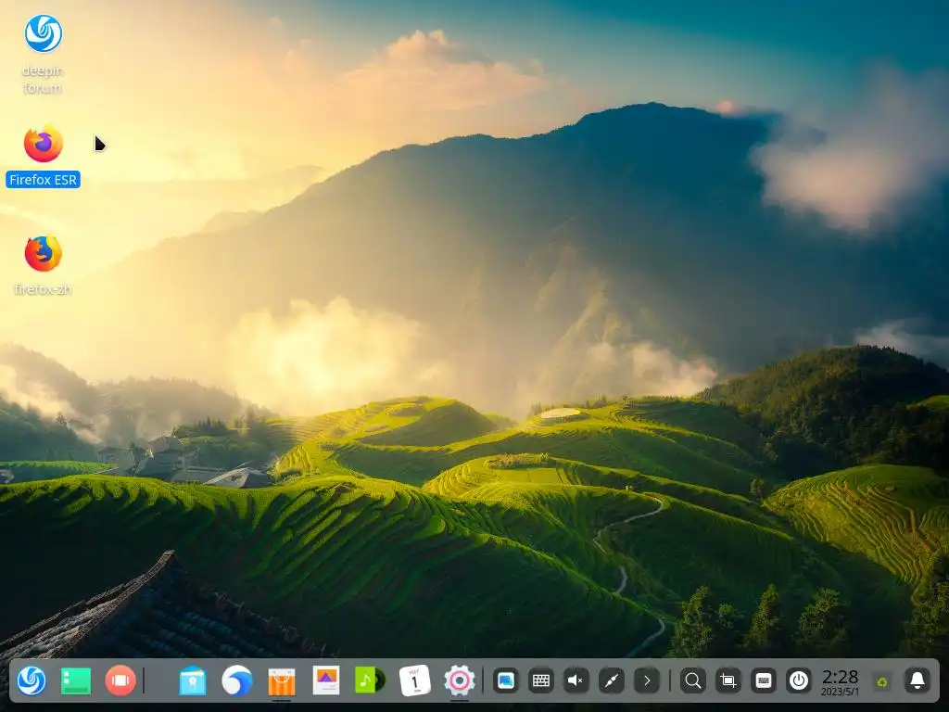Open the red screen recorder icon in the dock

(120, 681)
